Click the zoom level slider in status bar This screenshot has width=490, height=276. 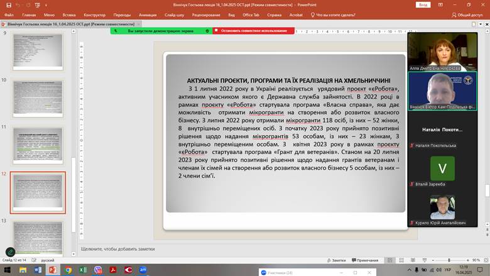(x=449, y=260)
